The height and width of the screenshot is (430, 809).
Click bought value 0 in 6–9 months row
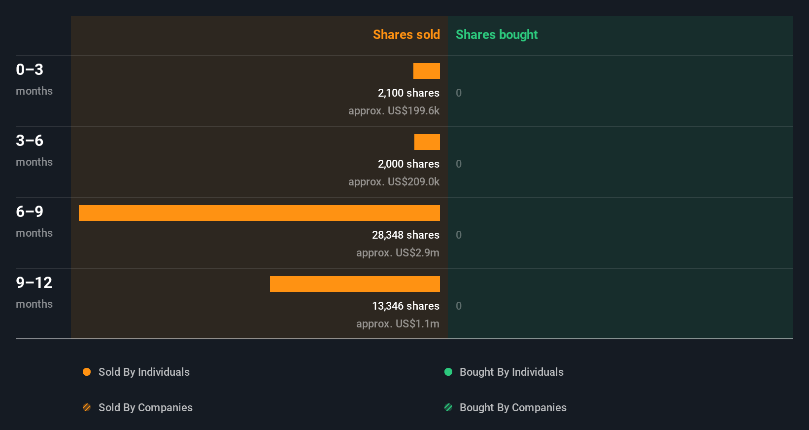[x=459, y=235]
